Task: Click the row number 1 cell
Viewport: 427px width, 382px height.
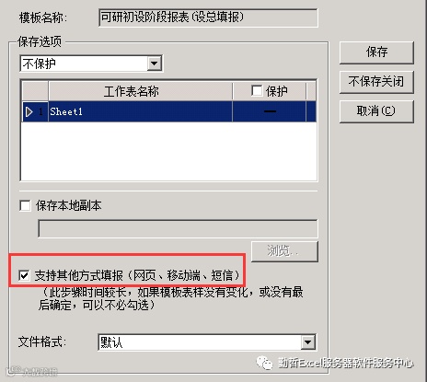Action: 40,111
